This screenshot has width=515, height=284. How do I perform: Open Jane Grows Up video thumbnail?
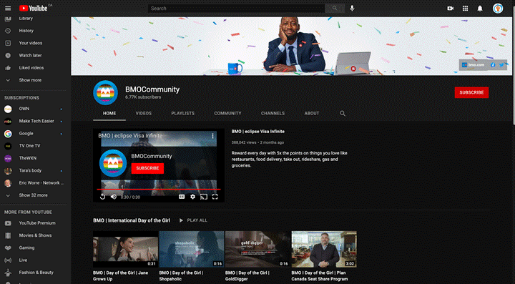[x=125, y=249]
